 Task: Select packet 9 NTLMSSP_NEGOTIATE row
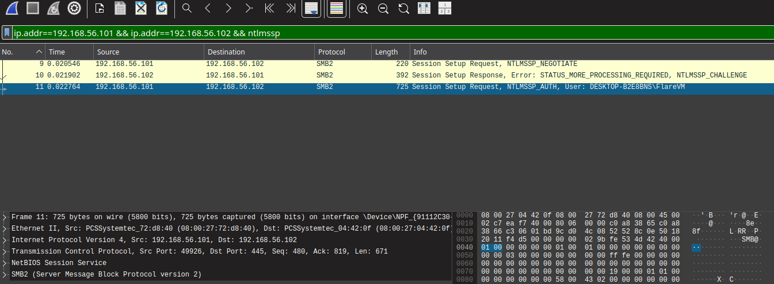(387, 64)
